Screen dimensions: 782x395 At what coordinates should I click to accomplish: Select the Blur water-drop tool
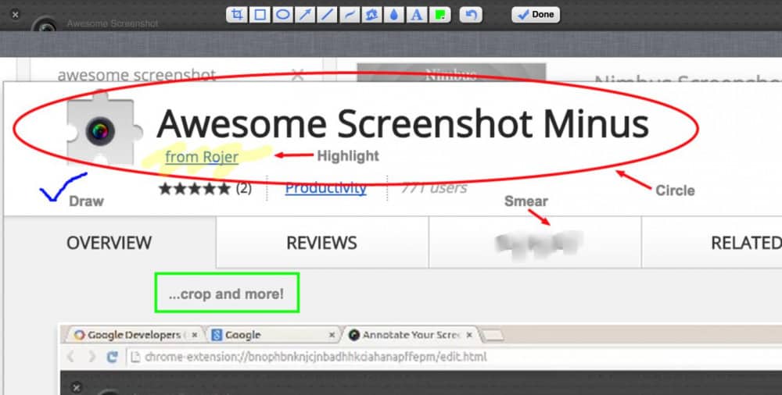[x=394, y=15]
